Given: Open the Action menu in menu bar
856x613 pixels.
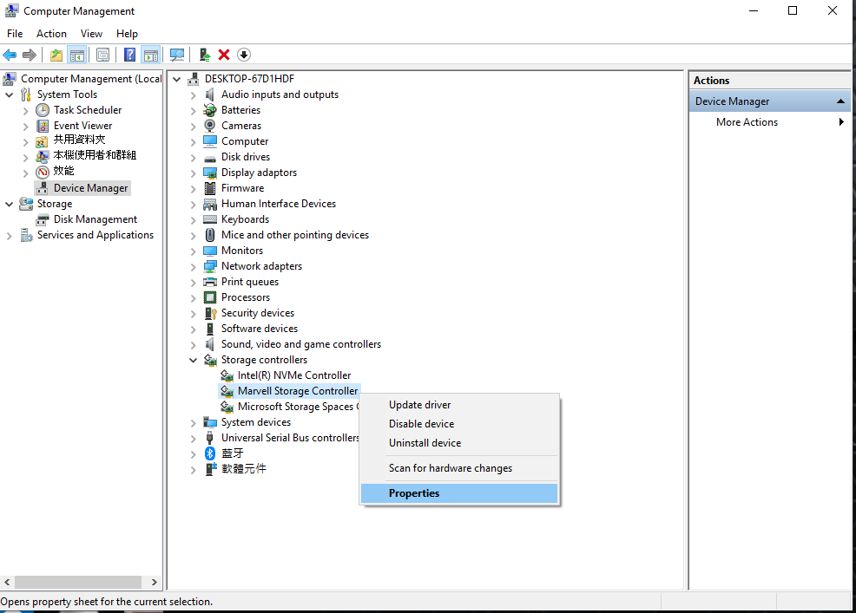Looking at the screenshot, I should [51, 34].
